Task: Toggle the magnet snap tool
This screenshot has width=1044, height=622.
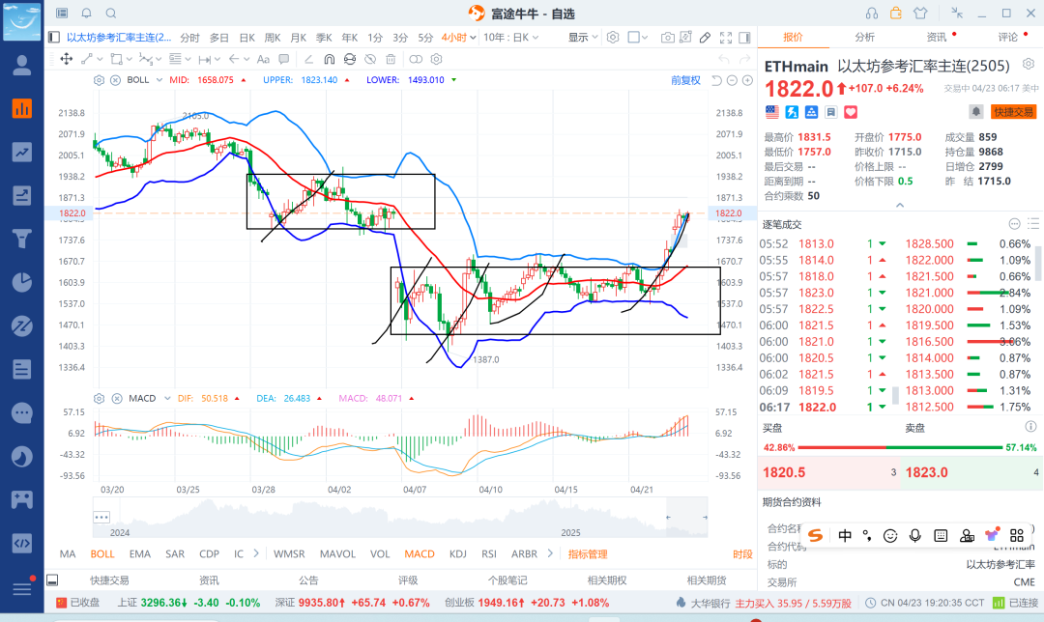Action: pyautogui.click(x=329, y=59)
